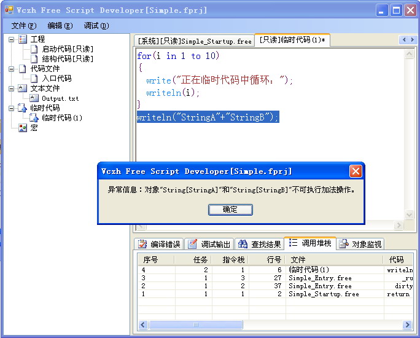Image resolution: width=420 pixels, height=338 pixels.
Task: Click the for(i in 1 to 10) code line
Action: point(178,56)
